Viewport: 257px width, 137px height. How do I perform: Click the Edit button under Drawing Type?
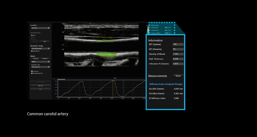pyautogui.click(x=45, y=42)
